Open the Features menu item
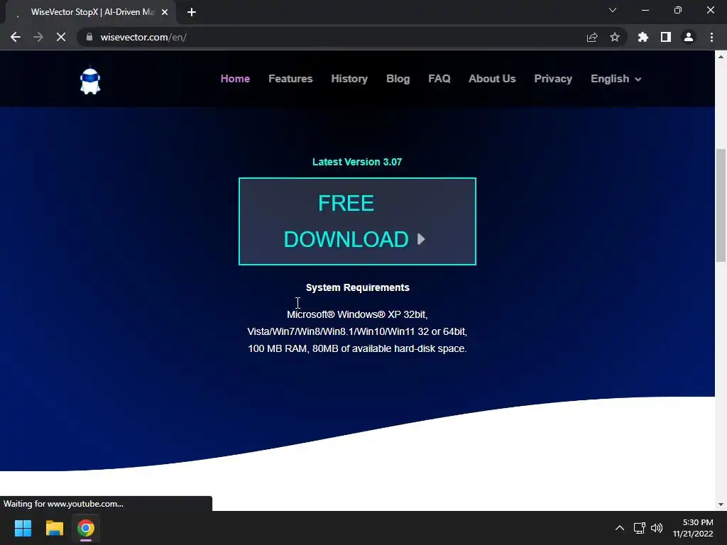The image size is (727, 545). 290,79
